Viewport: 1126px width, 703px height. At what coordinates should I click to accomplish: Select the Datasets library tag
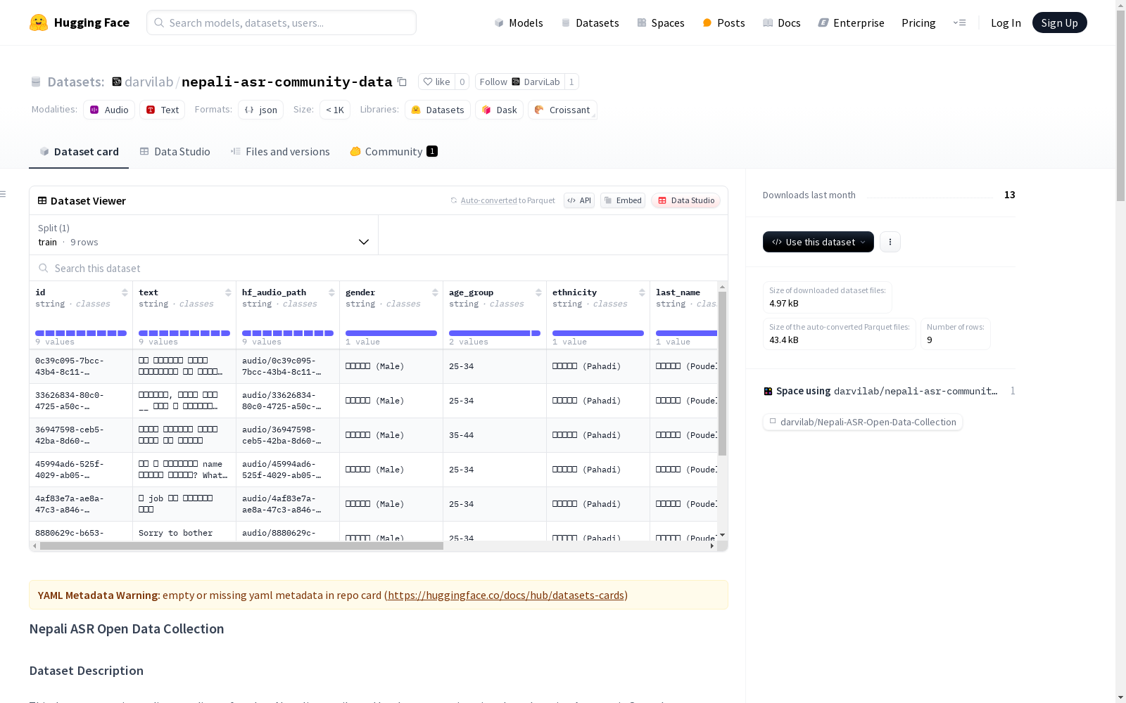pyautogui.click(x=438, y=110)
